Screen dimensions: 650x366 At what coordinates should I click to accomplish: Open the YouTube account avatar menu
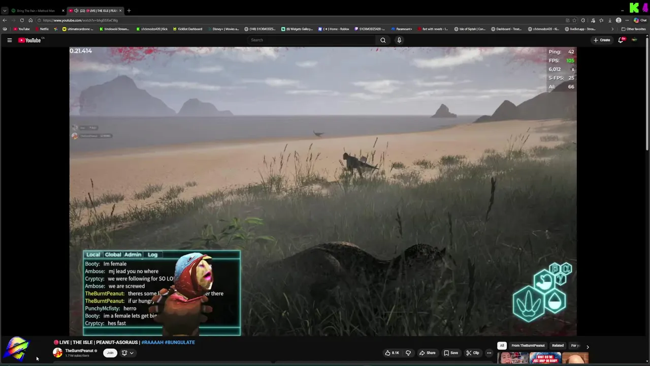point(634,40)
